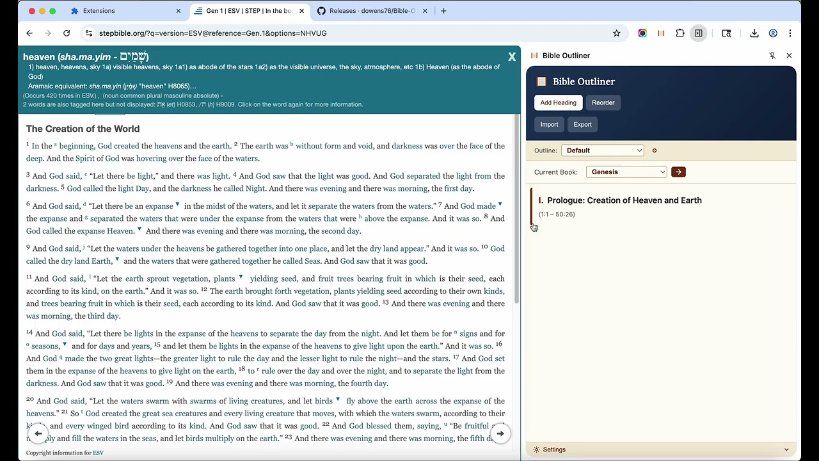
Task: Close the Bible Outliner side panel
Action: click(x=789, y=56)
